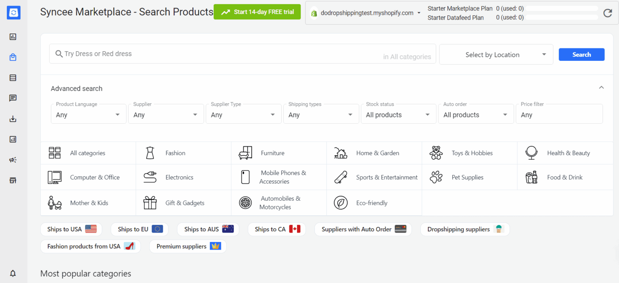Viewport: 619px width, 283px height.
Task: Expand the Select by Location dropdown
Action: click(x=496, y=55)
